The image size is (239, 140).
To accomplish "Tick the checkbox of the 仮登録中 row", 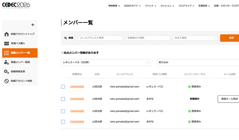I will point(63,99).
